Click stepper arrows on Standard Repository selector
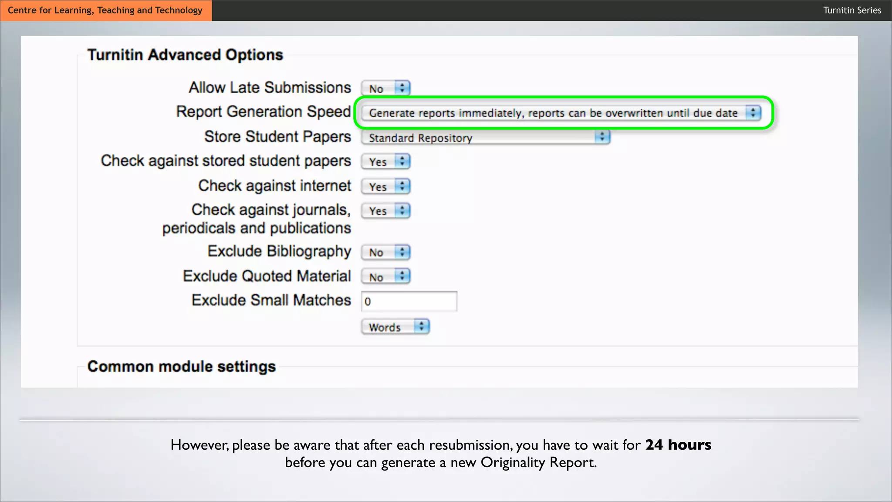Viewport: 892px width, 502px height. coord(602,137)
